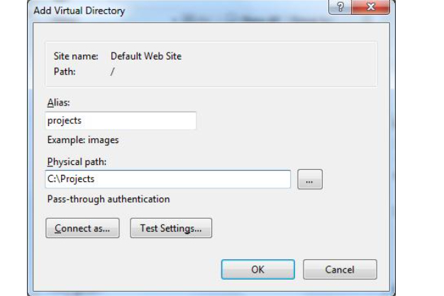Click the 'Example: images' hint text
The width and height of the screenshot is (444, 296).
(x=83, y=140)
